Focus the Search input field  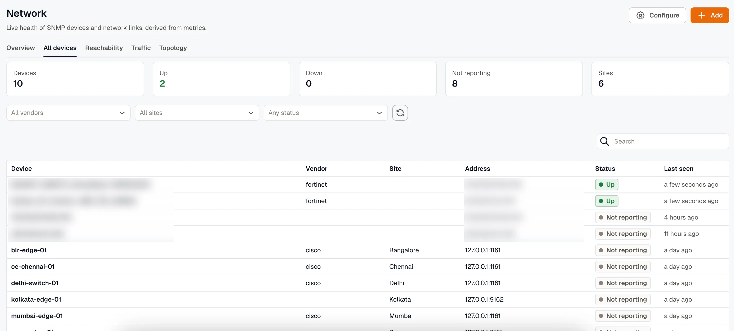pos(663,141)
